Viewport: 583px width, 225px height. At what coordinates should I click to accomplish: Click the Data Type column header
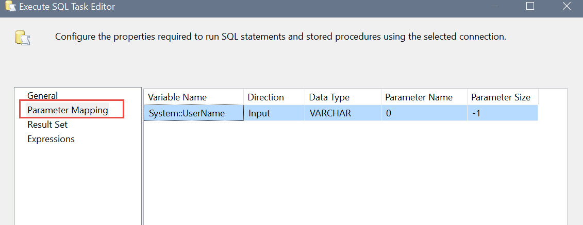click(x=343, y=97)
